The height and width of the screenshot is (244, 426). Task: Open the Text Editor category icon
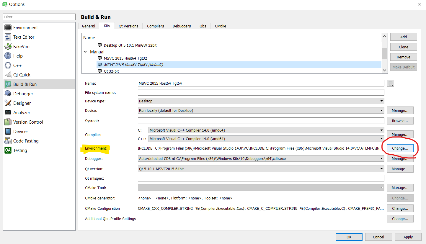(8, 37)
